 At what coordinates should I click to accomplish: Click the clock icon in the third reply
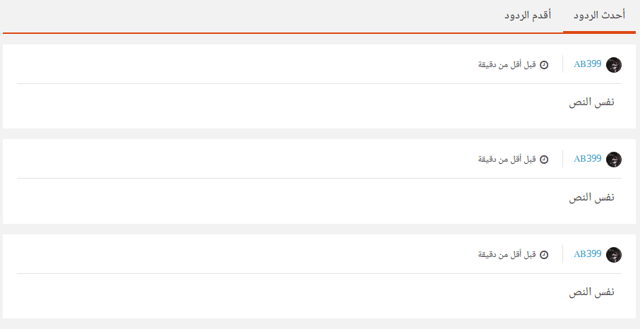pyautogui.click(x=544, y=255)
